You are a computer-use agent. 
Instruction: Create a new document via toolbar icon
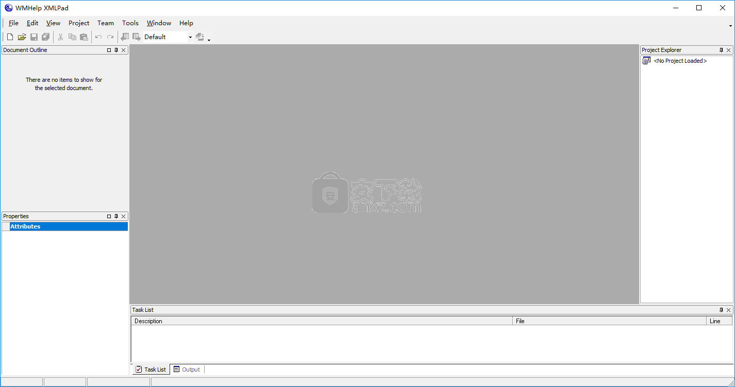coord(10,37)
